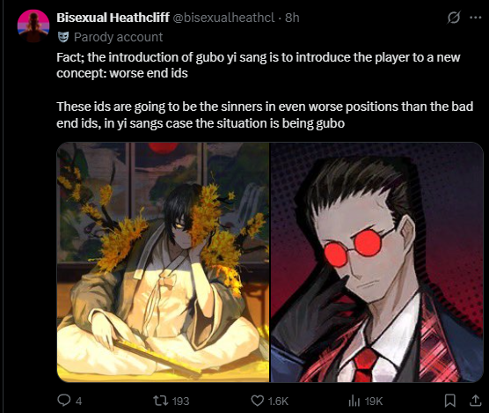Click the Parody account label
The width and height of the screenshot is (489, 413).
118,37
